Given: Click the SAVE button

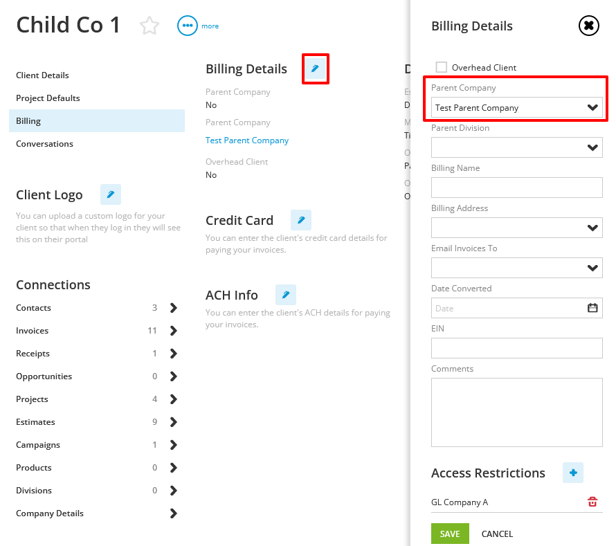Looking at the screenshot, I should (449, 534).
